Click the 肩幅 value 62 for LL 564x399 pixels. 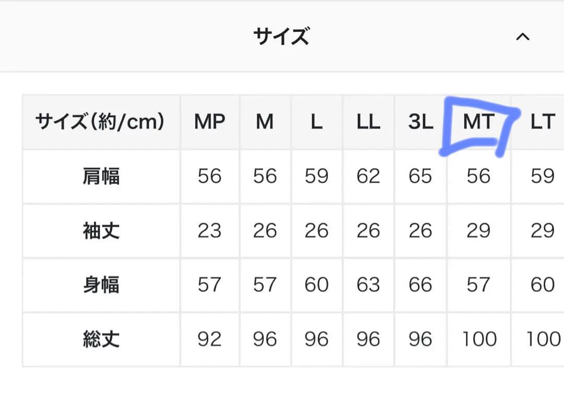pyautogui.click(x=368, y=176)
